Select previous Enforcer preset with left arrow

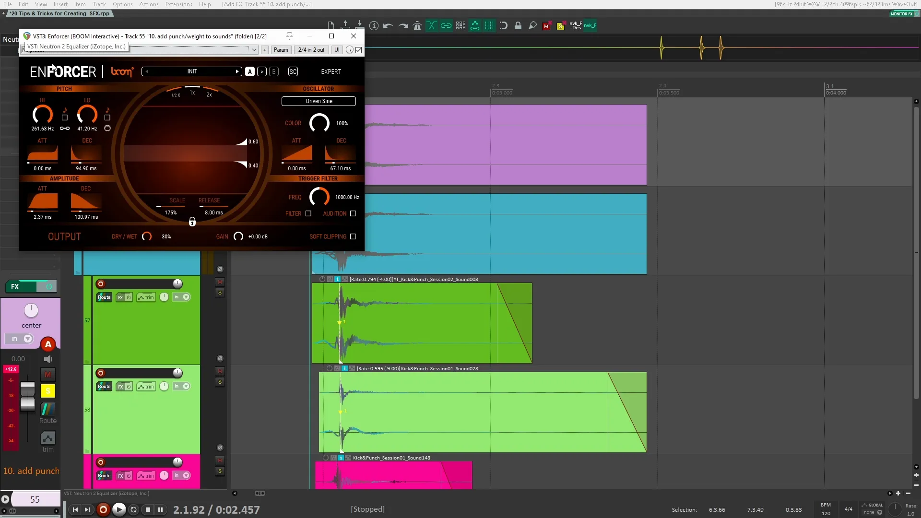click(147, 71)
